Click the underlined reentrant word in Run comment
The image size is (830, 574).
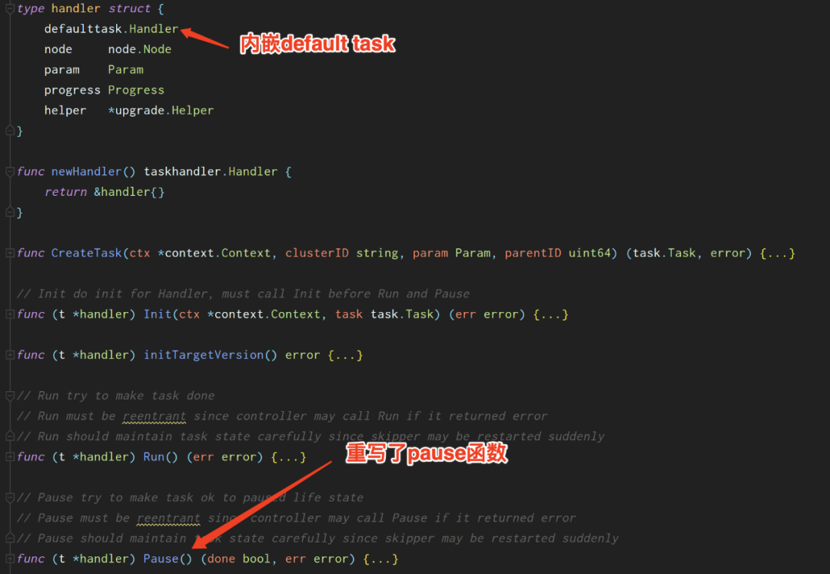pos(154,416)
